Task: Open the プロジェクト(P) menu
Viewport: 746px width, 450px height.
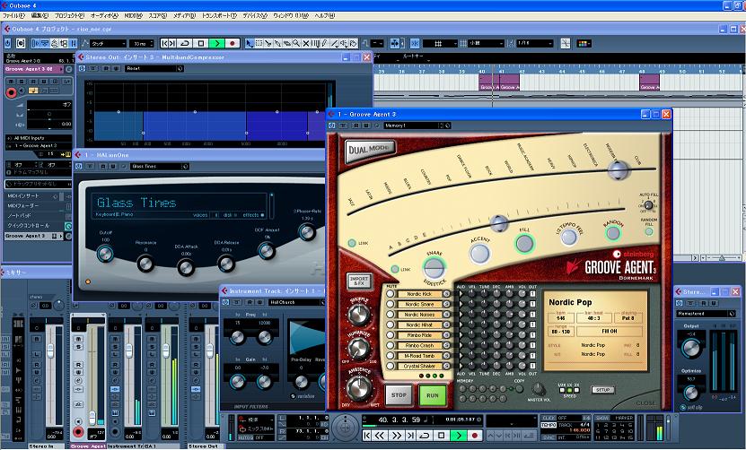Action: point(69,15)
